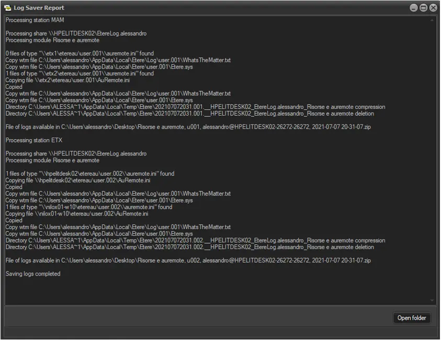Click the Log Saver Report title text
Image resolution: width=441 pixels, height=340 pixels.
pyautogui.click(x=39, y=8)
